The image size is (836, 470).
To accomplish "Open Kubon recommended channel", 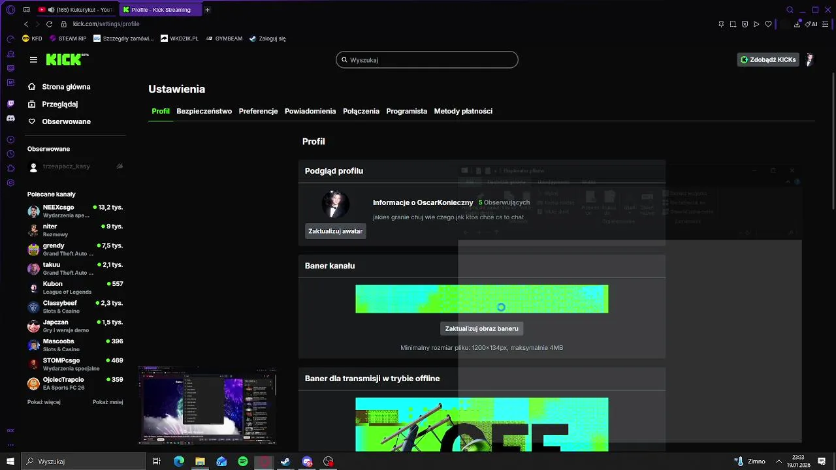I will click(75, 287).
